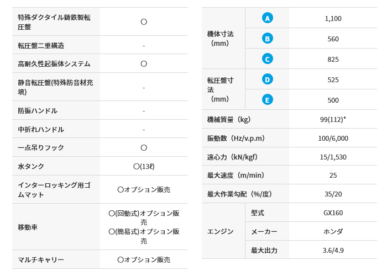Select the engine model GX160 cell
The image size is (387, 276).
coord(333,213)
